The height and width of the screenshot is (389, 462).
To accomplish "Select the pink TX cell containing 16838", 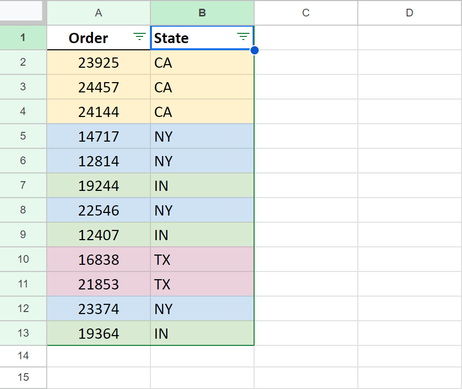I will click(98, 260).
